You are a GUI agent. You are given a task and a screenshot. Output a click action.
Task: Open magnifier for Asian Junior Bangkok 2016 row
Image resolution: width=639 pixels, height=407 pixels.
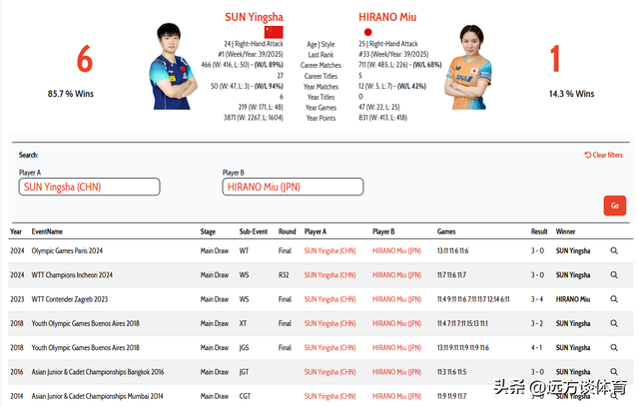[614, 372]
